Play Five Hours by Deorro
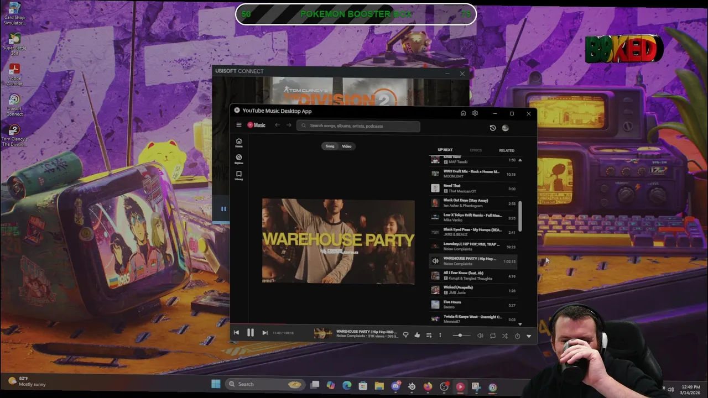Viewport: 708px width, 398px height. click(x=473, y=305)
